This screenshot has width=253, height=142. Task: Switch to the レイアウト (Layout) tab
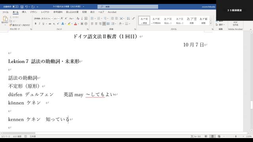(x=45, y=12)
